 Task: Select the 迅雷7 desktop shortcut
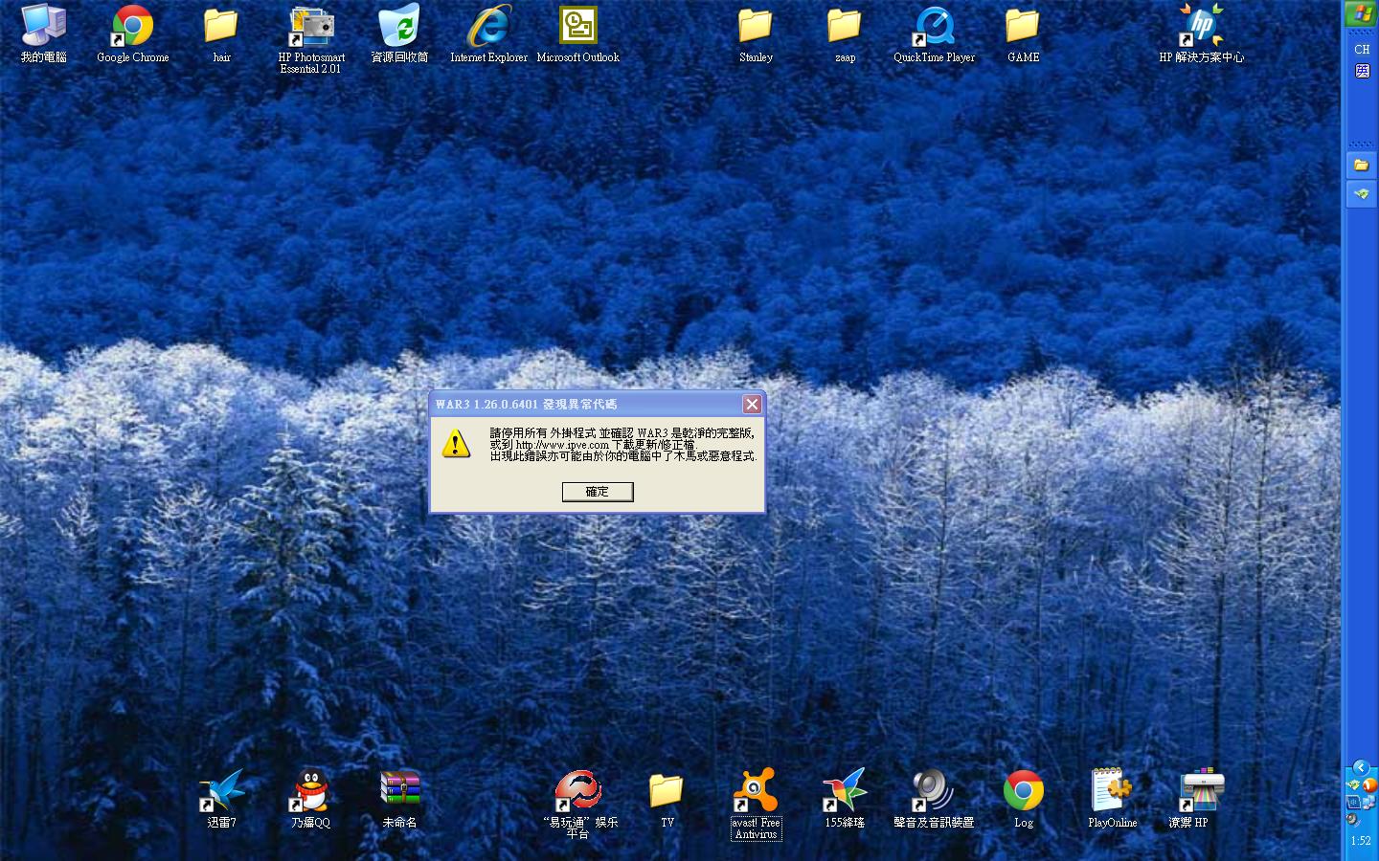pyautogui.click(x=221, y=798)
